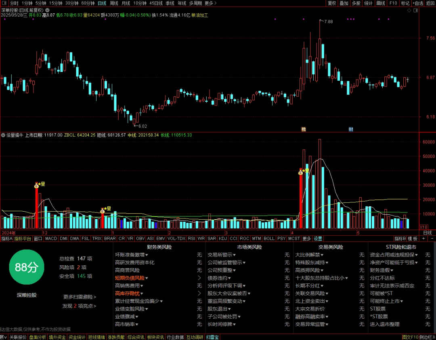
Task: Click the minus zoom button in the indicator bar
Action: [432, 239]
